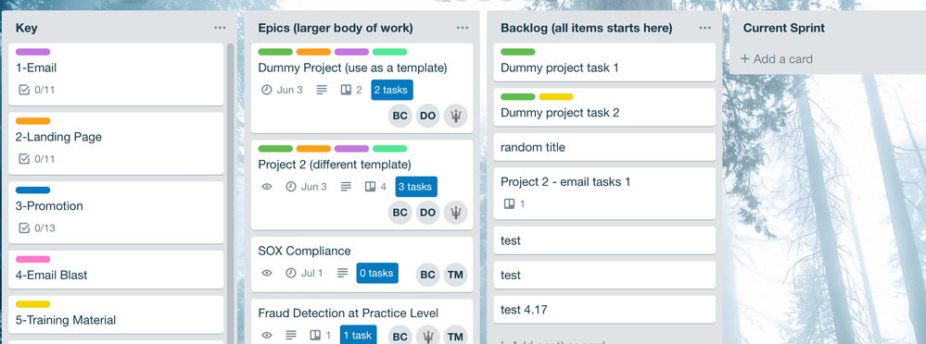This screenshot has width=926, height=344.
Task: Open the Backlog list menu ellipsis
Action: tap(704, 28)
